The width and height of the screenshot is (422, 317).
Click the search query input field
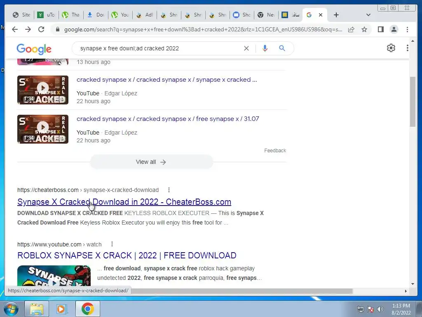tap(159, 48)
